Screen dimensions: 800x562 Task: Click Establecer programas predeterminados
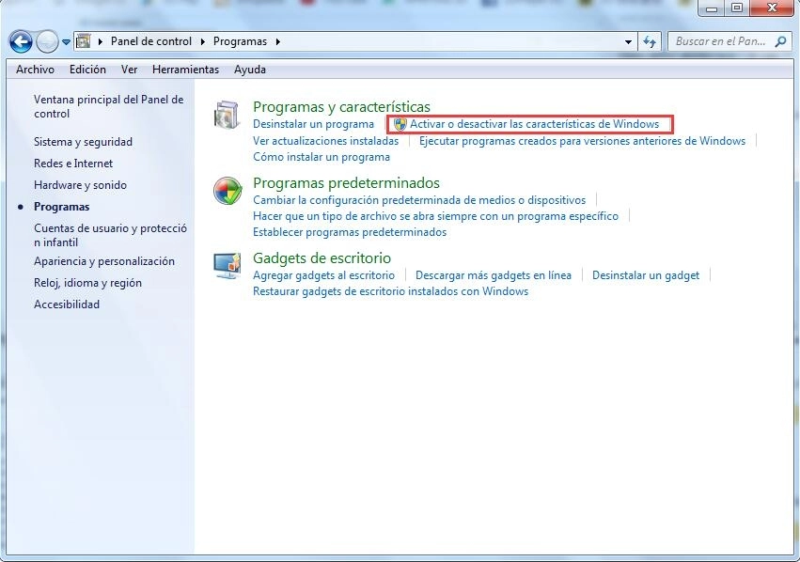click(350, 232)
